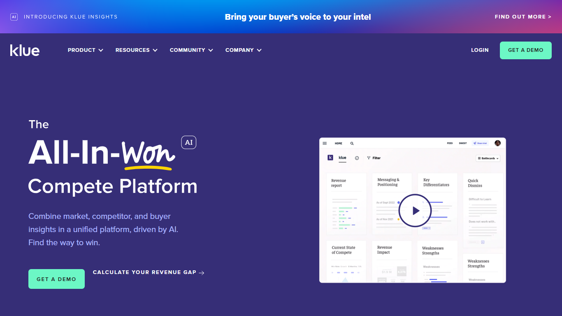This screenshot has height=316, width=562.
Task: Click the AI badge beside the All-In-Won headline
Action: tap(189, 142)
